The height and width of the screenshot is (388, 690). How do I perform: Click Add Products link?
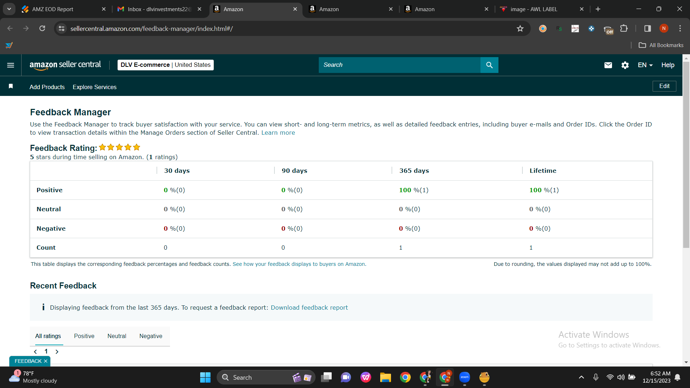tap(47, 87)
